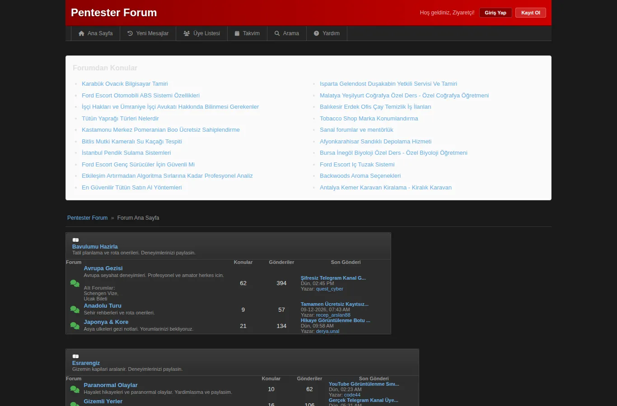This screenshot has height=406, width=617.
Task: Open the Takvim menu item
Action: point(247,33)
